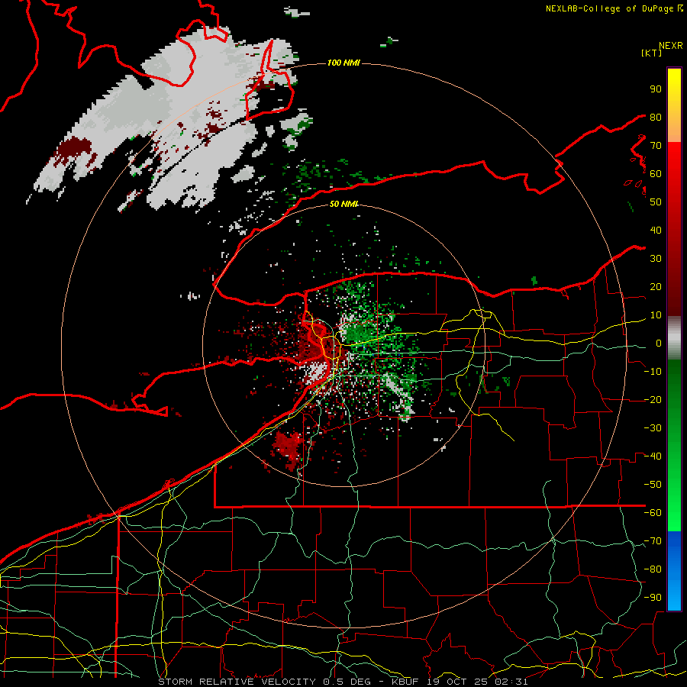Image resolution: width=687 pixels, height=687 pixels.
Task: Click the bright red segment of color bar
Action: pos(674,166)
